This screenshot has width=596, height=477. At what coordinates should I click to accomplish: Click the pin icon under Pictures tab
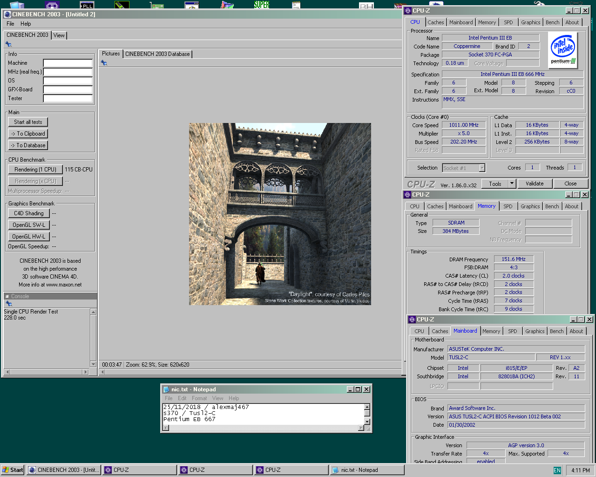pyautogui.click(x=104, y=63)
